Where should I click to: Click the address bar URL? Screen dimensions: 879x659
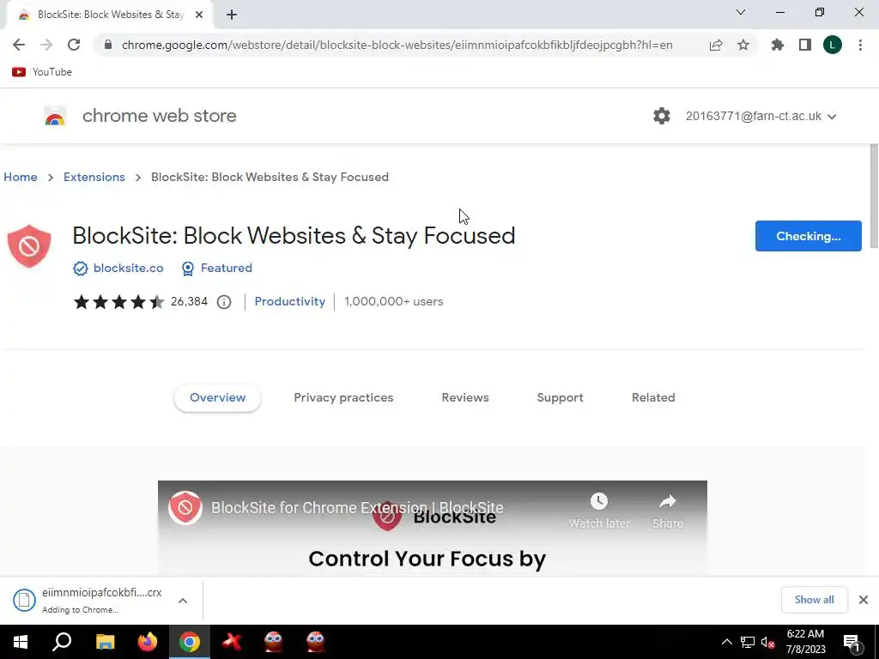(x=397, y=45)
